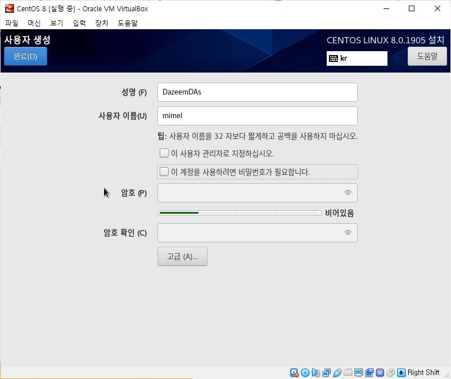Open the 파일 menu
This screenshot has height=379, width=451.
[12, 23]
